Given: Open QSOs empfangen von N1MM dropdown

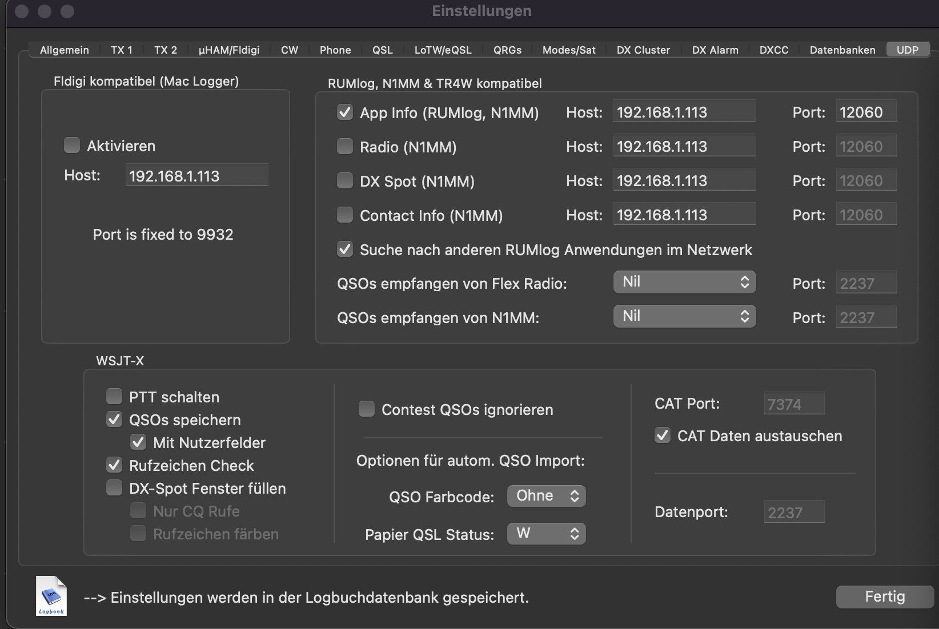Looking at the screenshot, I should coord(684,316).
